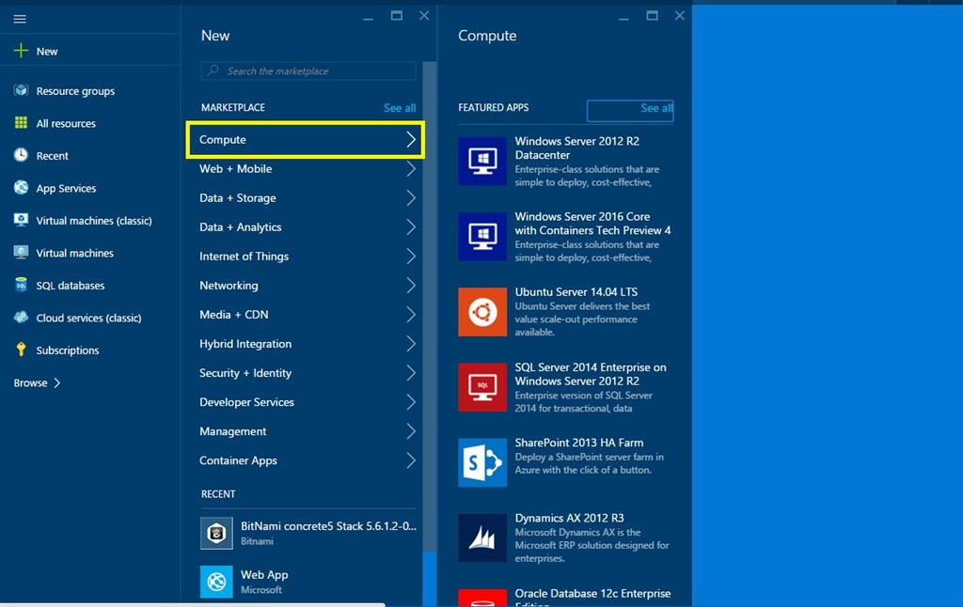Expand the Internet of Things chevron
Screen dimensions: 963x607
click(411, 257)
